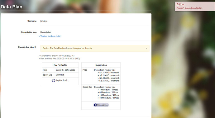Click the help icon beside Change data plan
Viewport: 215px width, 118px height.
coord(36,47)
